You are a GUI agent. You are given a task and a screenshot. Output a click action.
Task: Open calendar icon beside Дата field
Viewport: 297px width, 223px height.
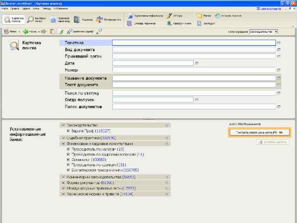197,63
